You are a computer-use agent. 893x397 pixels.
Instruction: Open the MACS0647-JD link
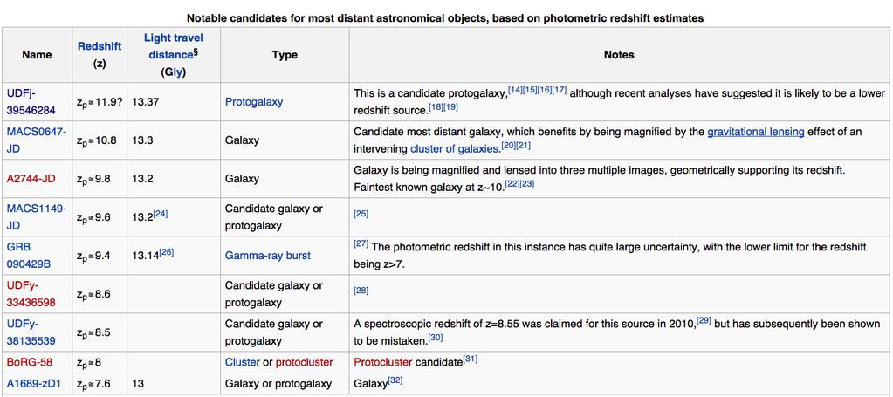tap(37, 140)
